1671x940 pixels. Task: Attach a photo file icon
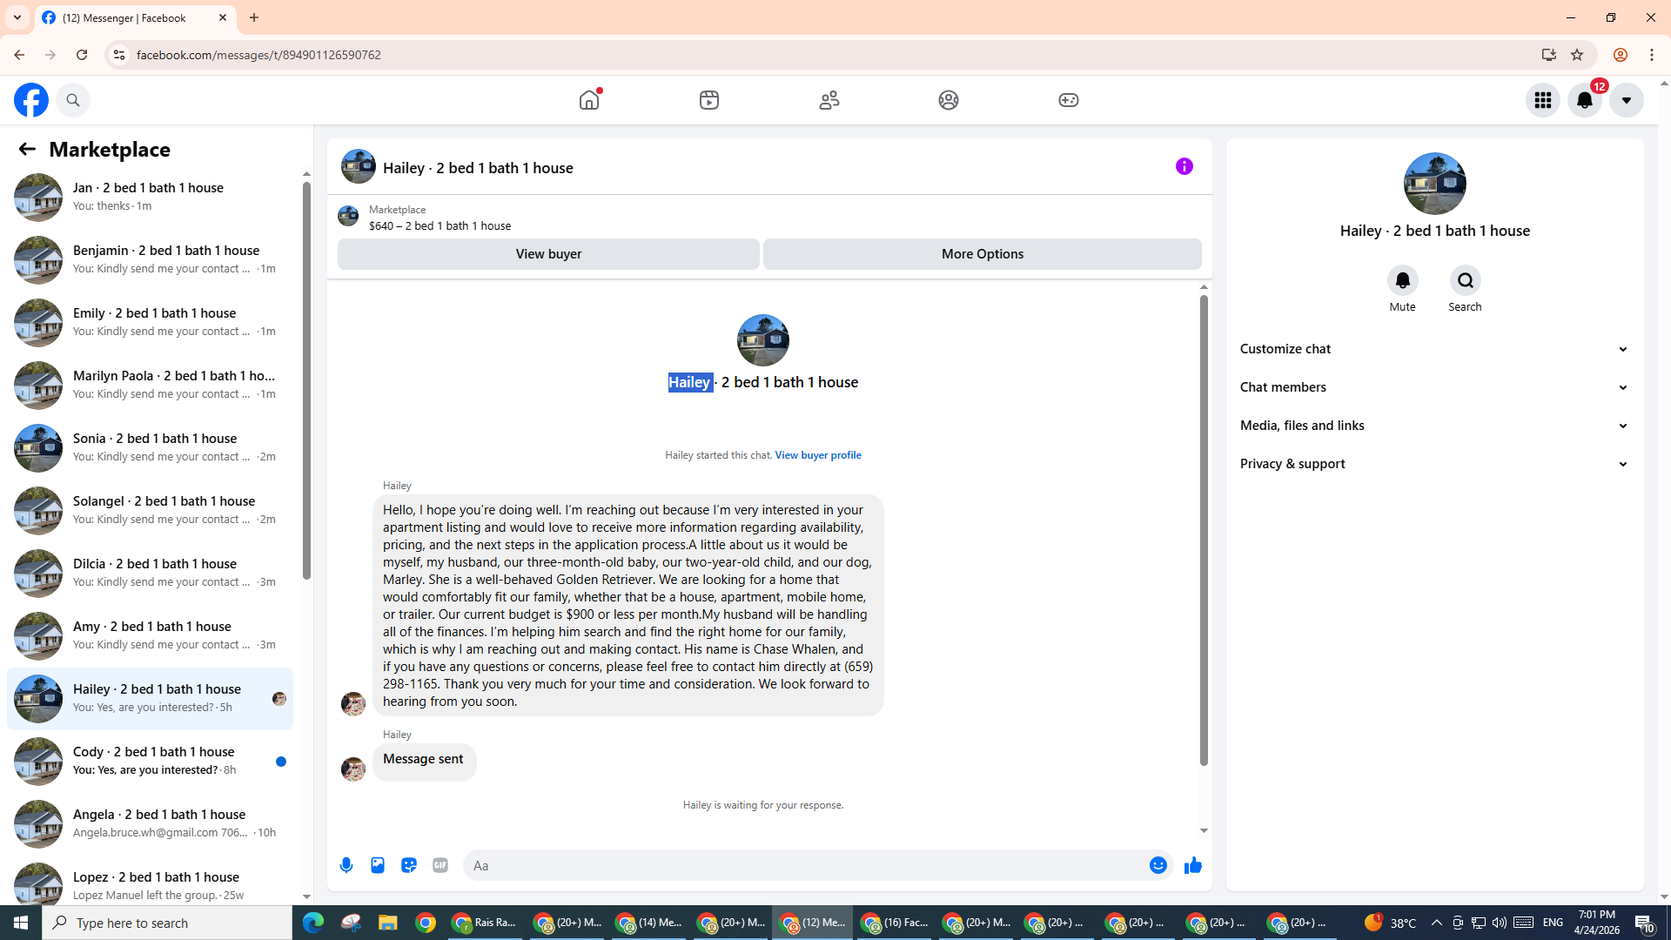click(x=378, y=865)
